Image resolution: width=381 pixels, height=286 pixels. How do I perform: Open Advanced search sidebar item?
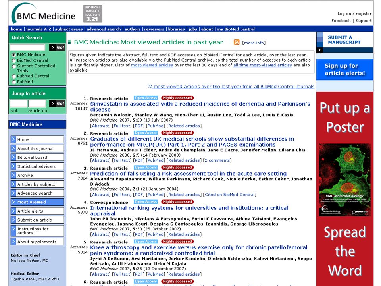[37, 193]
